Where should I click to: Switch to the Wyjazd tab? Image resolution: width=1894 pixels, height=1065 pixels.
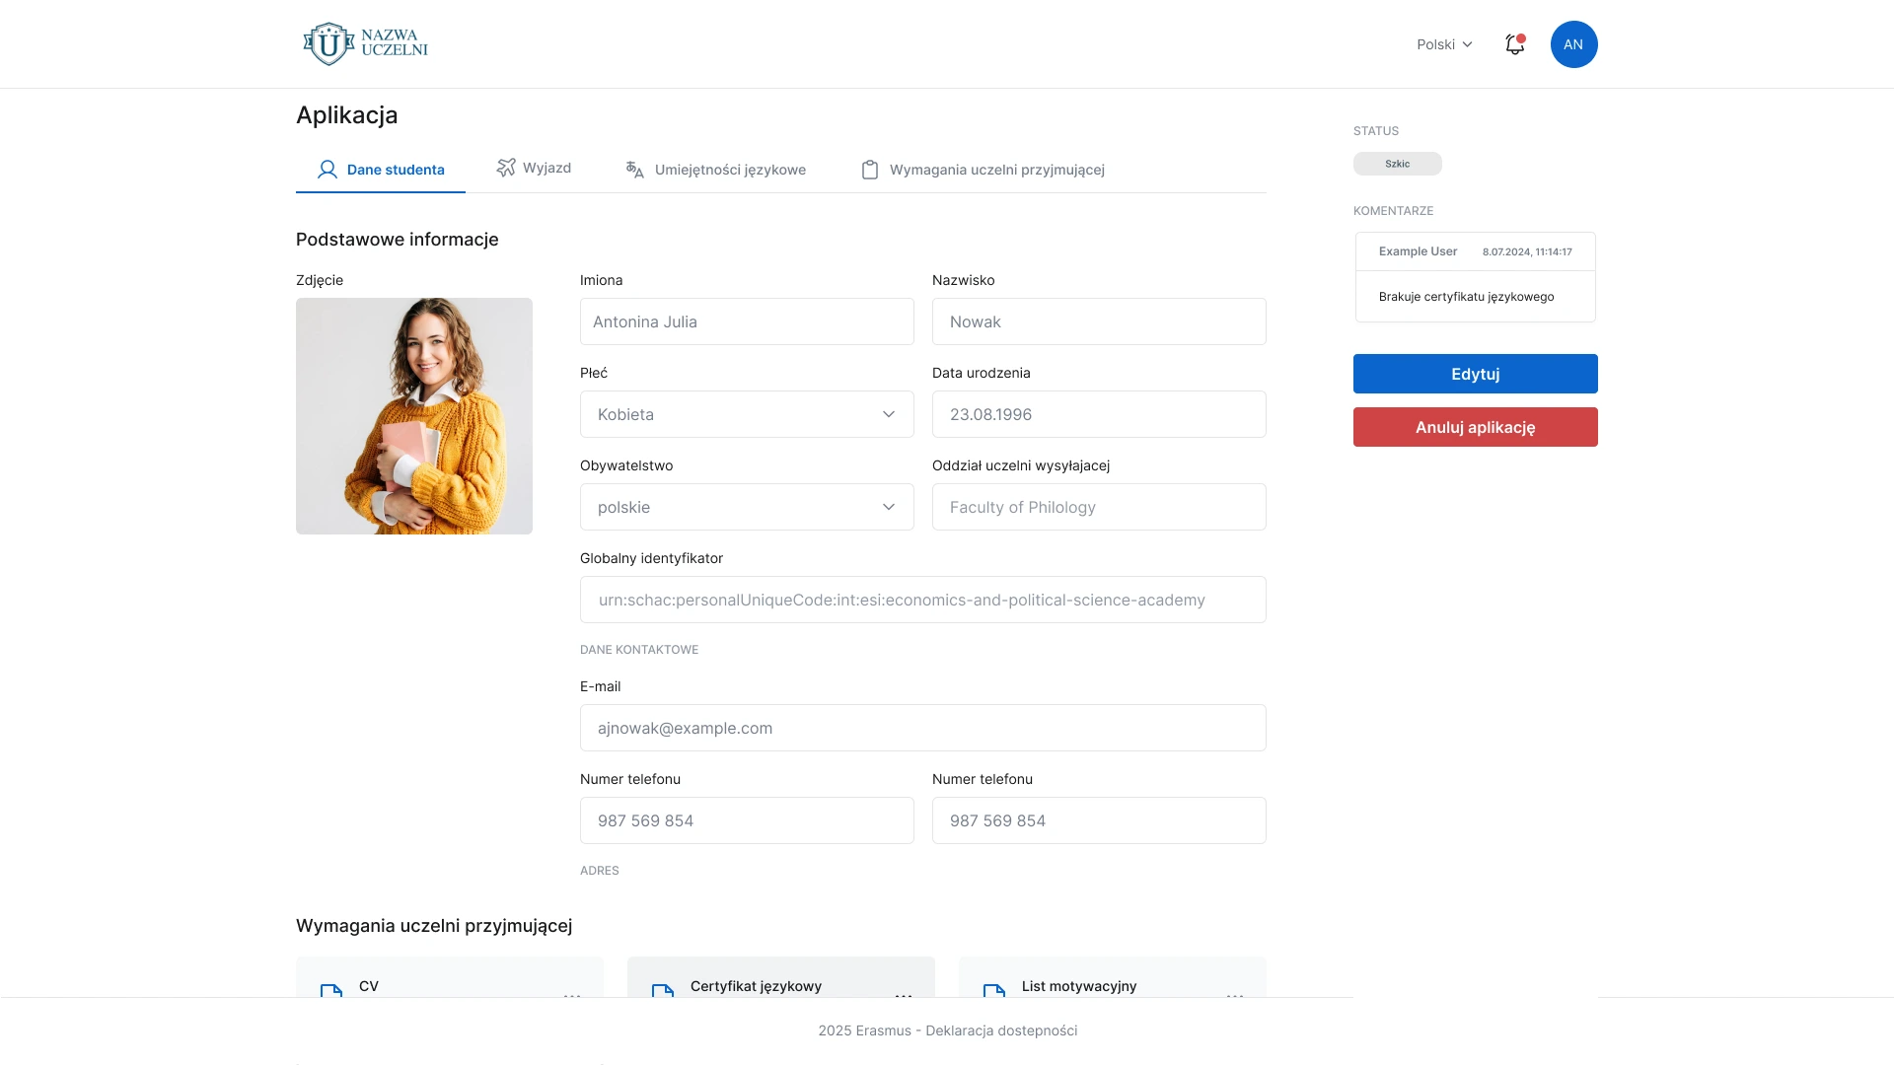[x=546, y=168]
